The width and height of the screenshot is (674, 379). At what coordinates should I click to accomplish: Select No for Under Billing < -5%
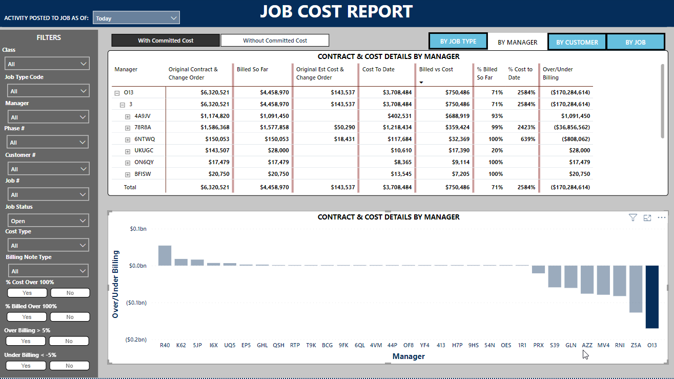[69, 365]
